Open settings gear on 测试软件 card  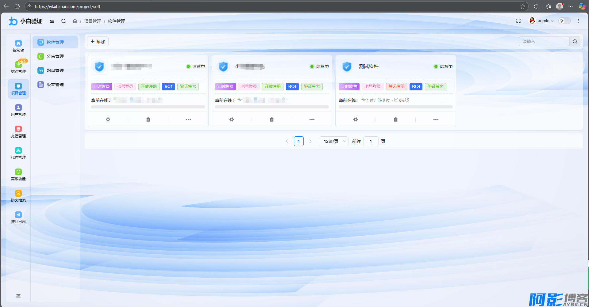tap(355, 119)
